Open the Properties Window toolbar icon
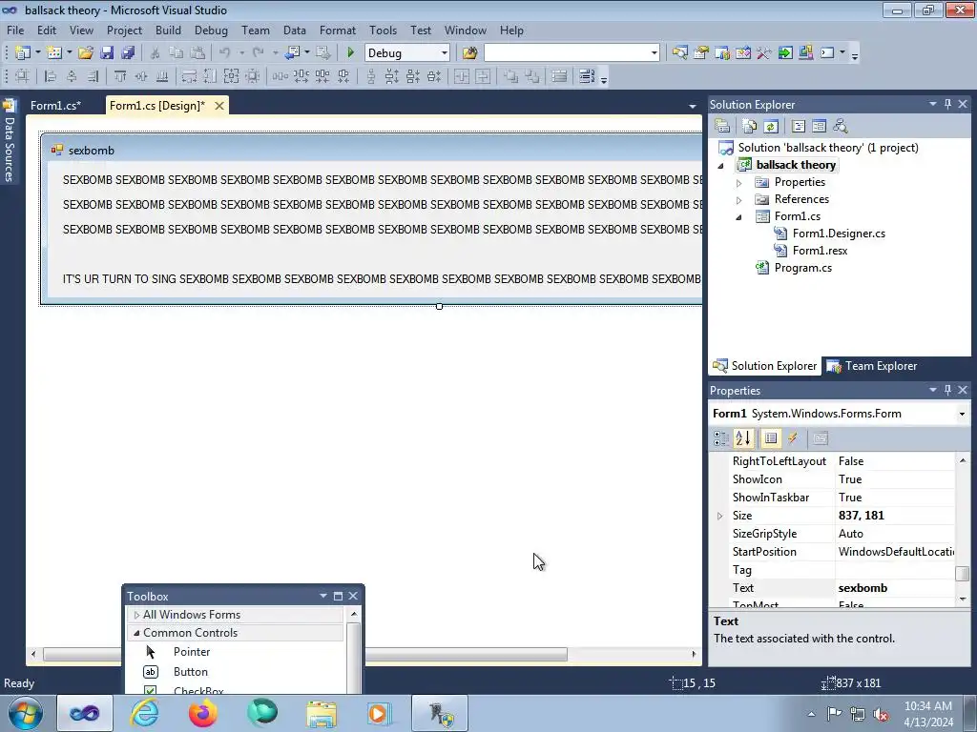This screenshot has width=977, height=732. (x=701, y=53)
